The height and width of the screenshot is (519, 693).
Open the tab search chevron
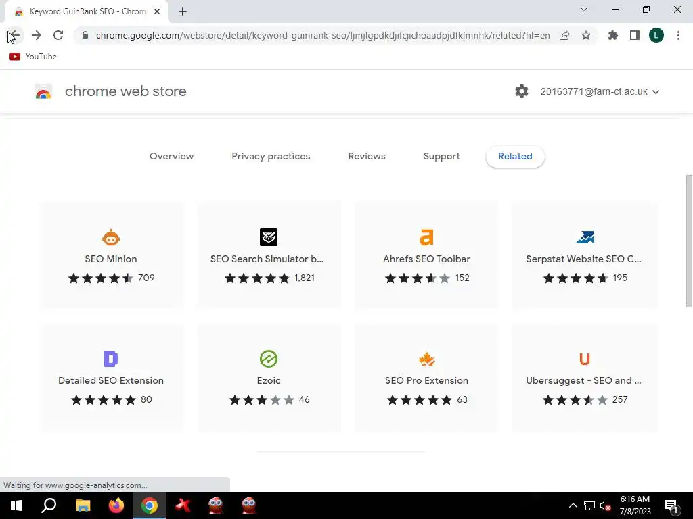click(x=584, y=9)
